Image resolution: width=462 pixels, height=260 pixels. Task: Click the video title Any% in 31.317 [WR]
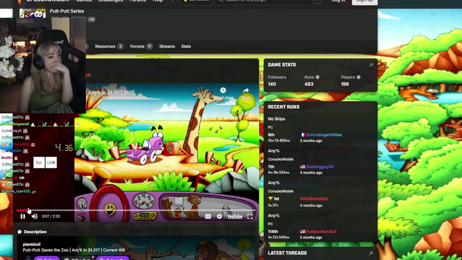111,92
